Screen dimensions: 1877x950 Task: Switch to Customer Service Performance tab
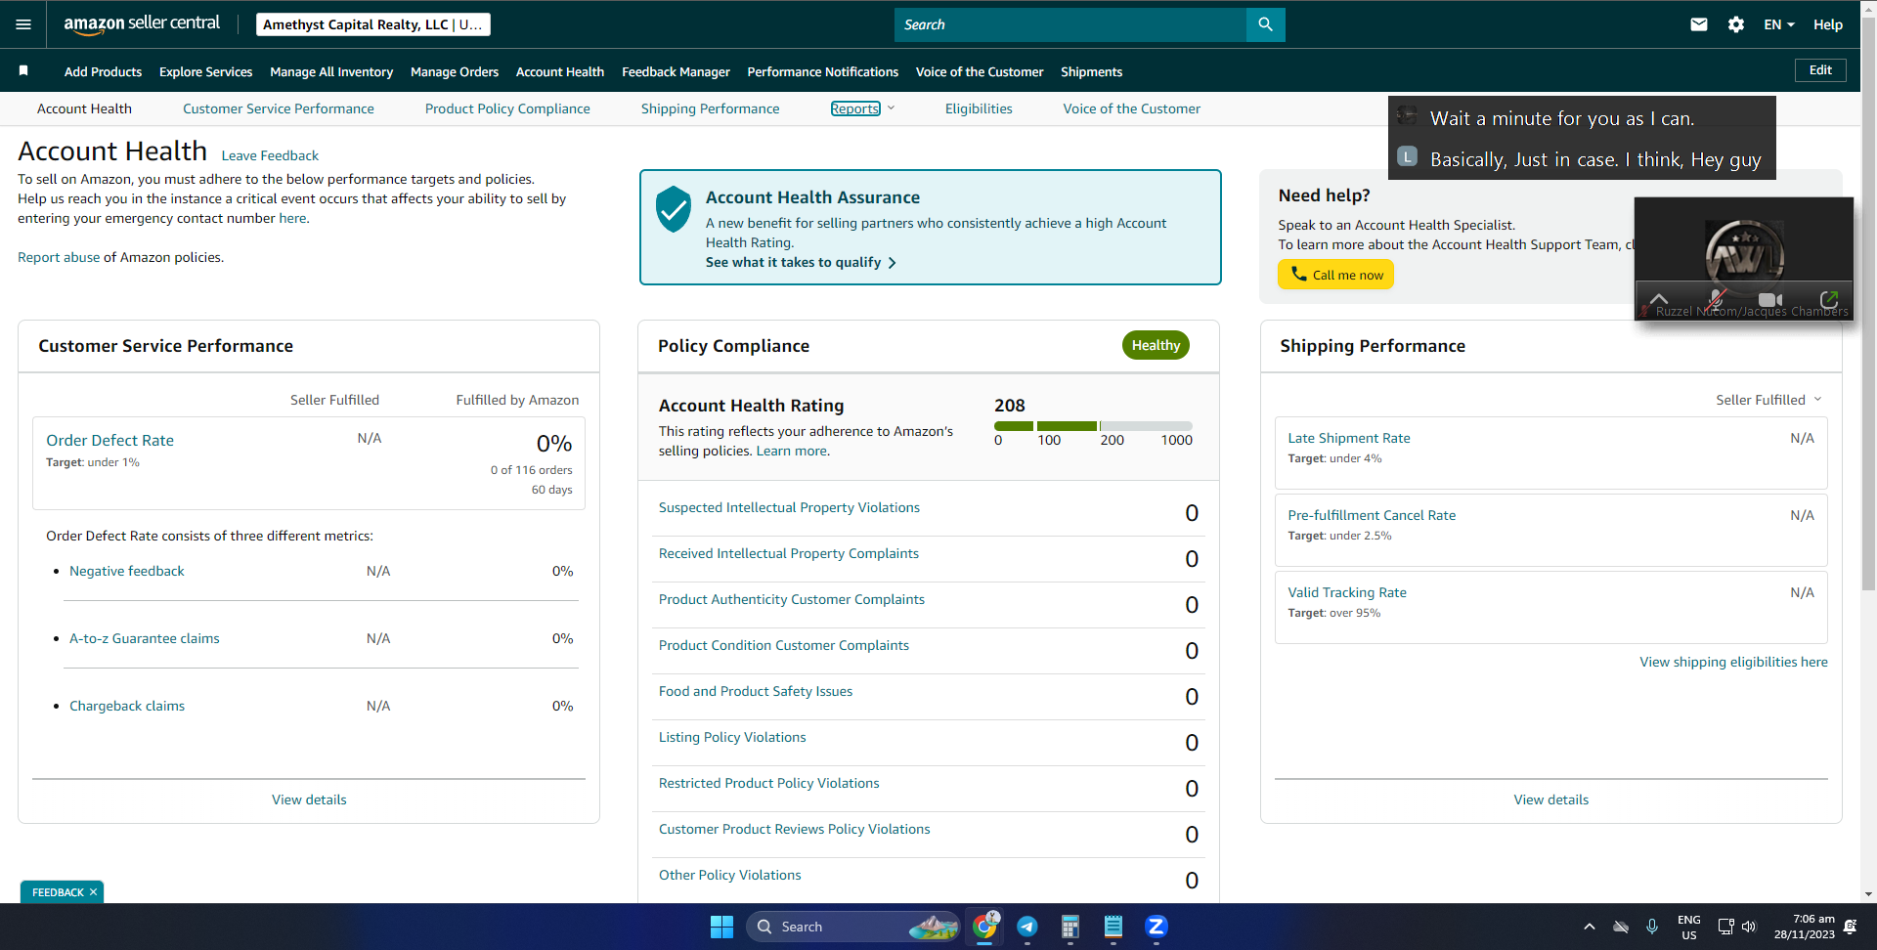[279, 108]
